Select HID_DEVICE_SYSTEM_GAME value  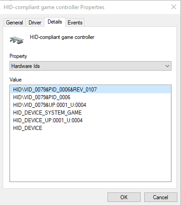coord(90,113)
